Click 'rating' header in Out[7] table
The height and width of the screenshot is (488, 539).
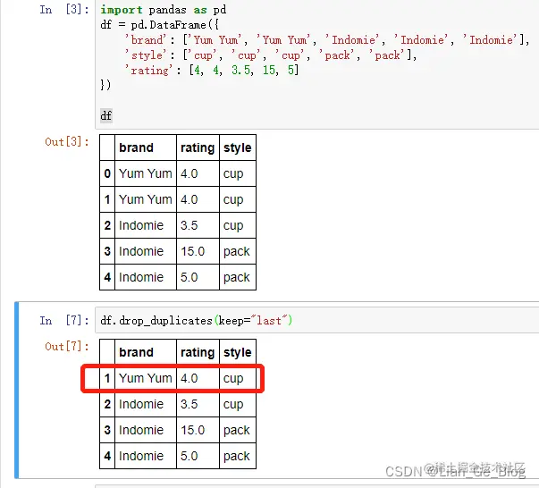tap(198, 352)
